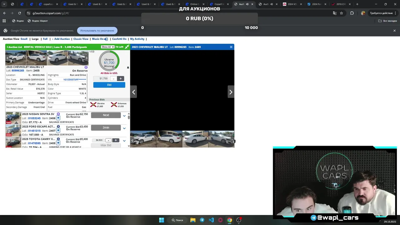Screen dimensions: 400x225
Task: Click the purple R badge on Chevrolet Malibu
Action: [86, 67]
